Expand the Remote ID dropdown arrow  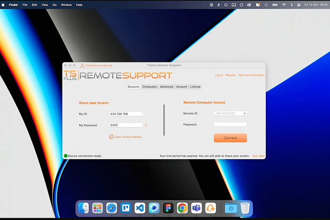(245, 113)
